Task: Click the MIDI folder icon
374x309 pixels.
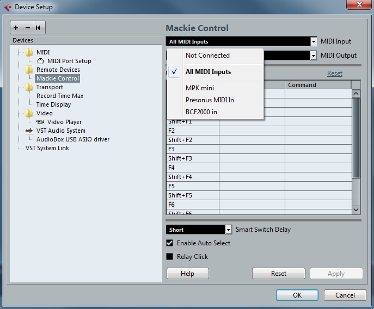Action: [29, 52]
